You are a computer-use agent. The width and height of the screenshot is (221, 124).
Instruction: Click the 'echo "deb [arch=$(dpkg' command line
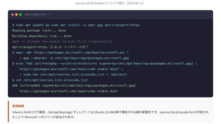pos(105,63)
